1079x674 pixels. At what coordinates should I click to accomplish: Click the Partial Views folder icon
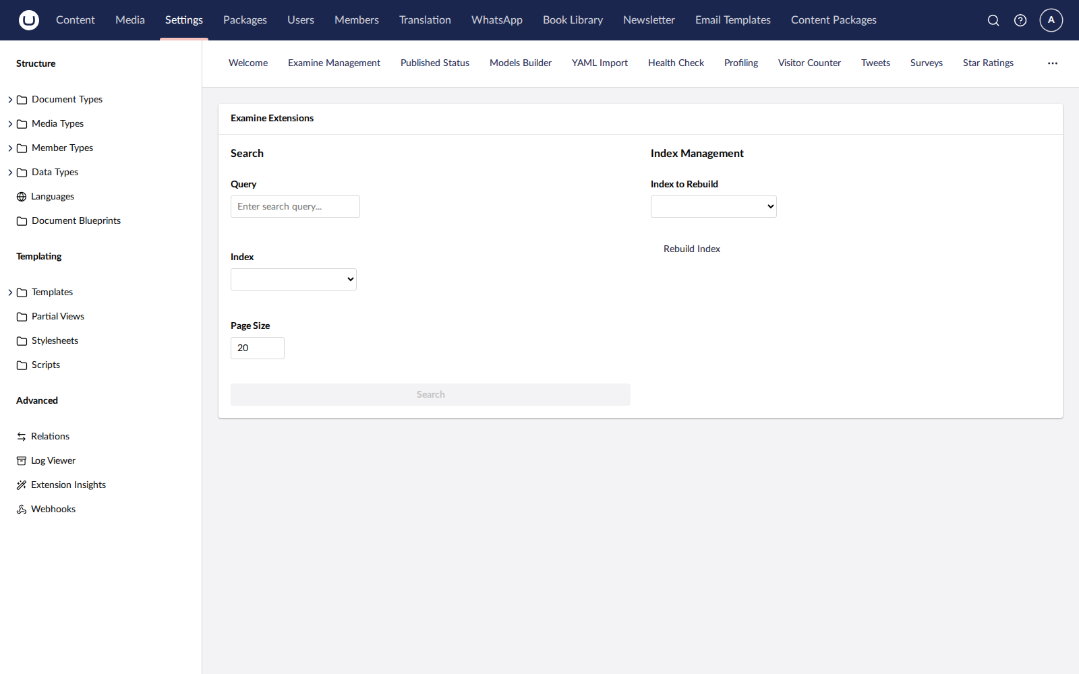22,317
